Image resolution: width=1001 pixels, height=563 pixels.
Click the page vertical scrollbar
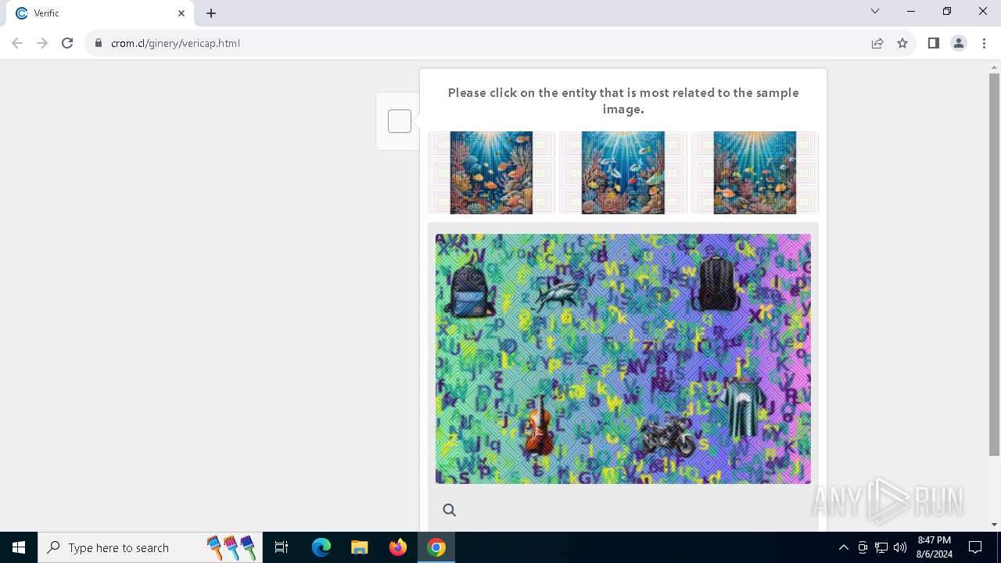click(994, 264)
